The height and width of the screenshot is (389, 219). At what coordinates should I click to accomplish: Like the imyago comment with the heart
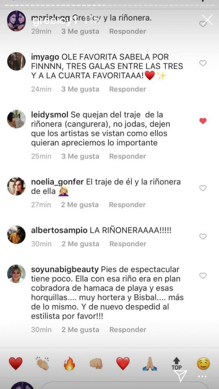203,63
